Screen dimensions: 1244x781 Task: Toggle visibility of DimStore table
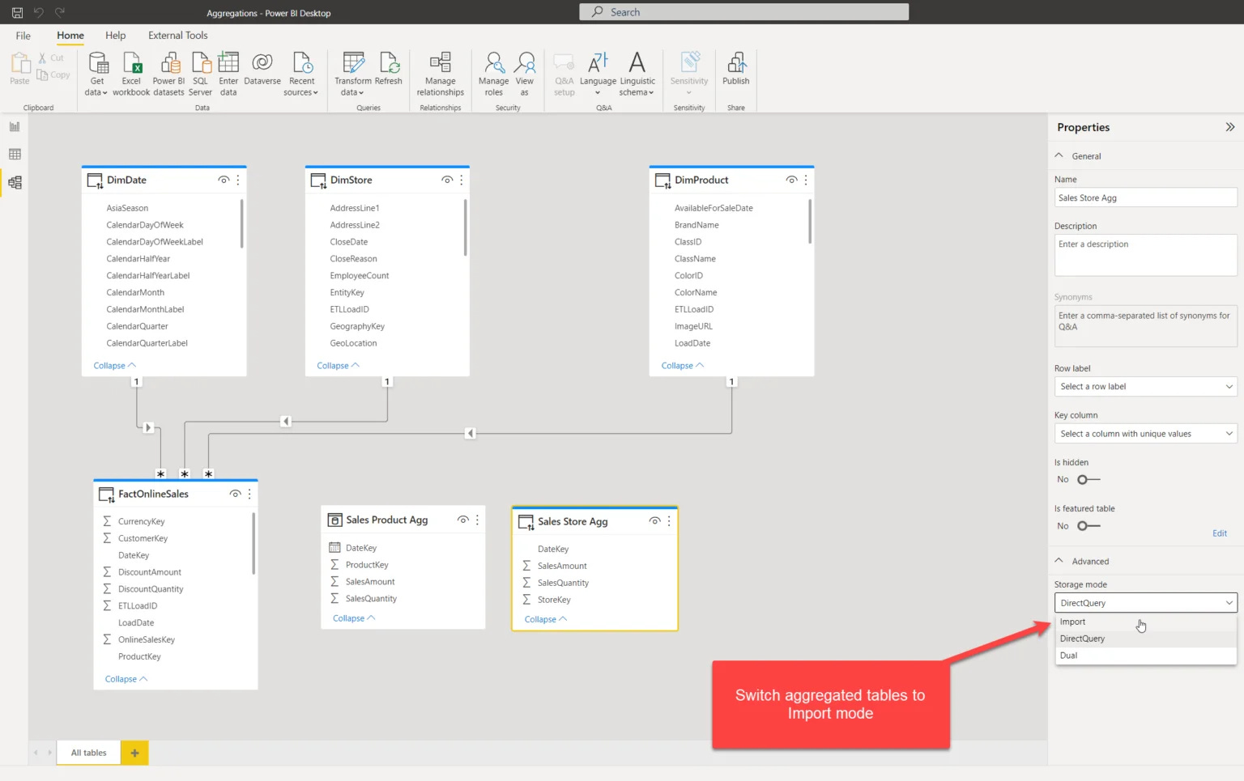tap(447, 180)
